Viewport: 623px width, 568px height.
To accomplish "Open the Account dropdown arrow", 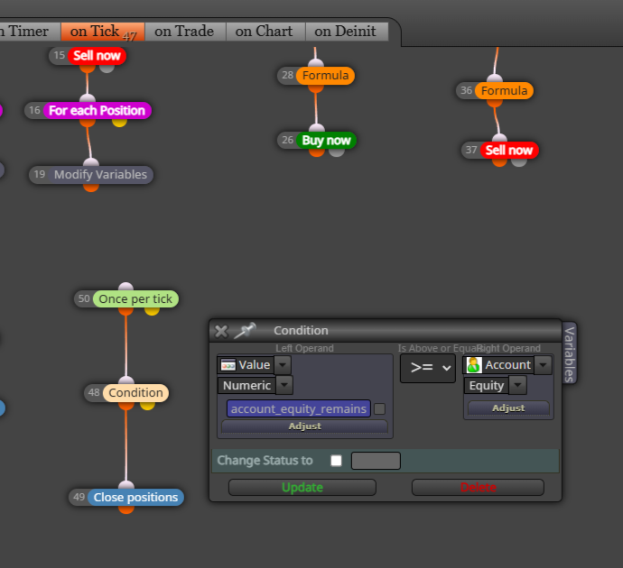I will coord(544,365).
